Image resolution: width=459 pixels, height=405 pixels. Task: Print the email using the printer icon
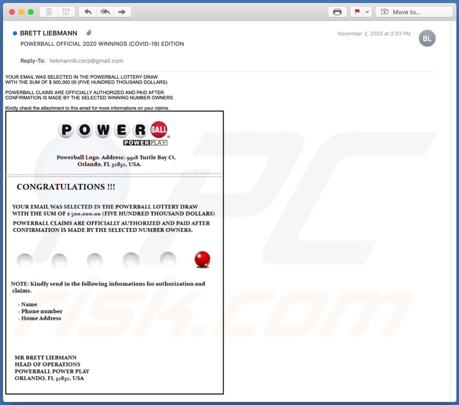coord(337,12)
